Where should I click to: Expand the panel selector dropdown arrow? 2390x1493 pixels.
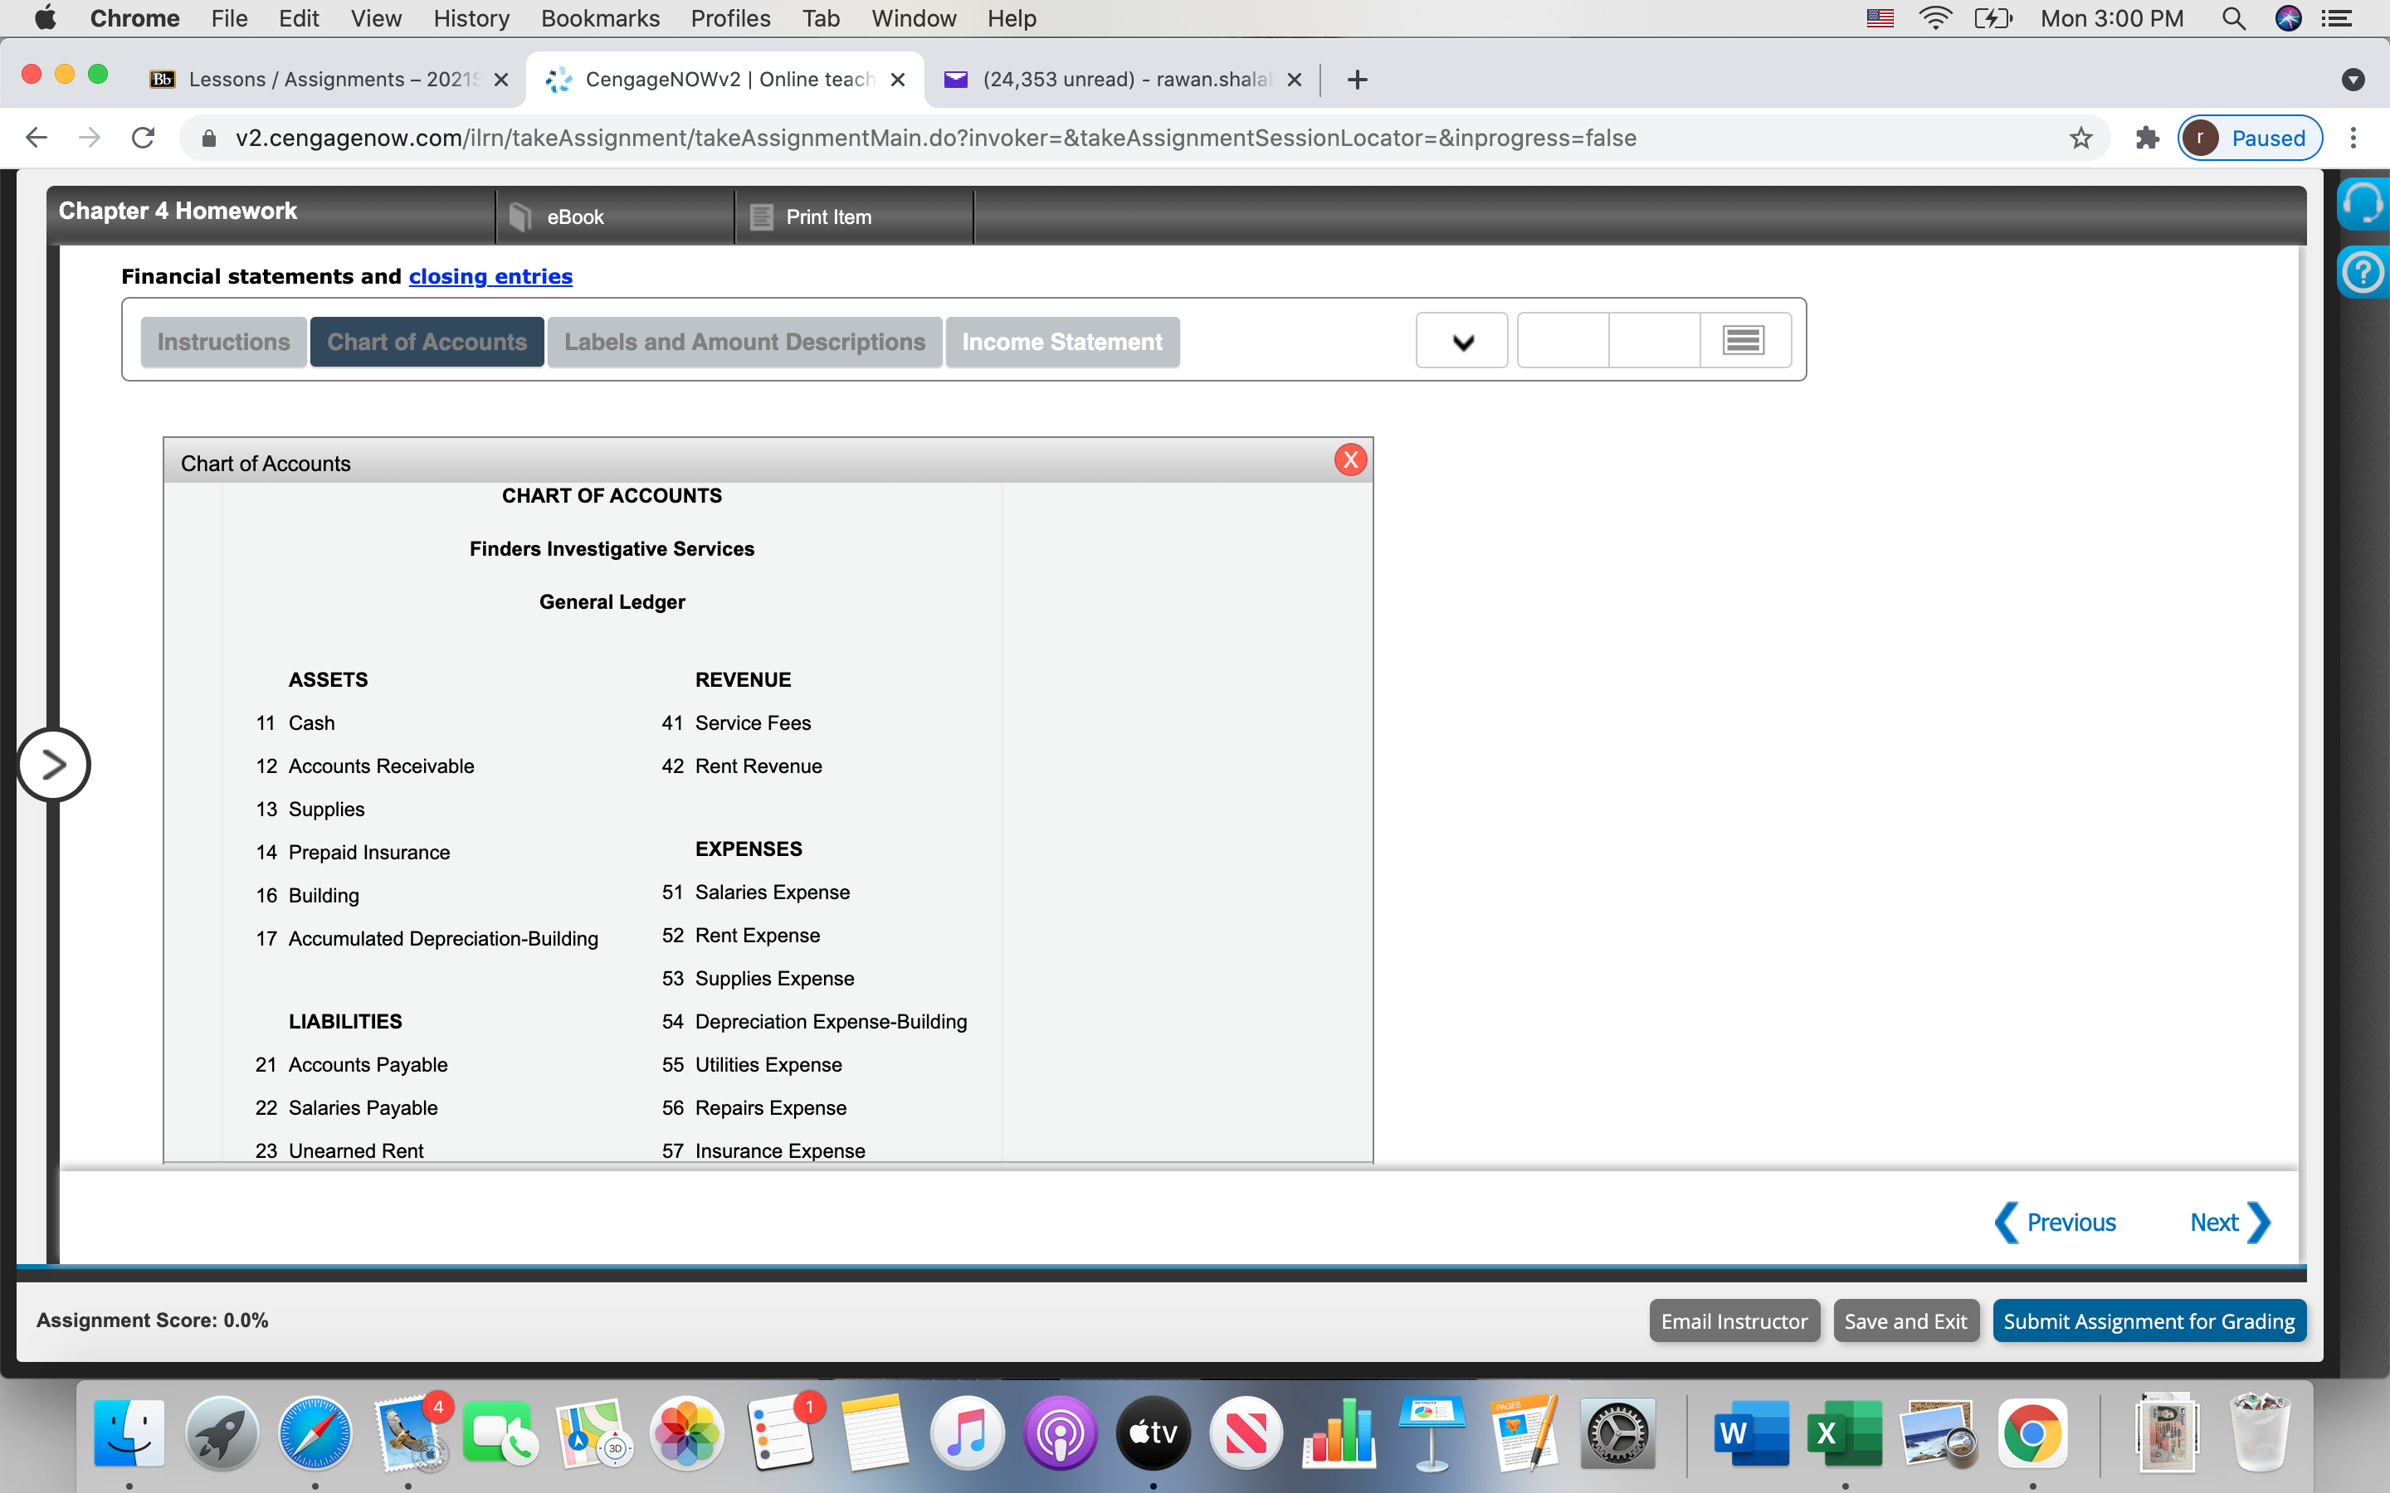tap(1461, 342)
